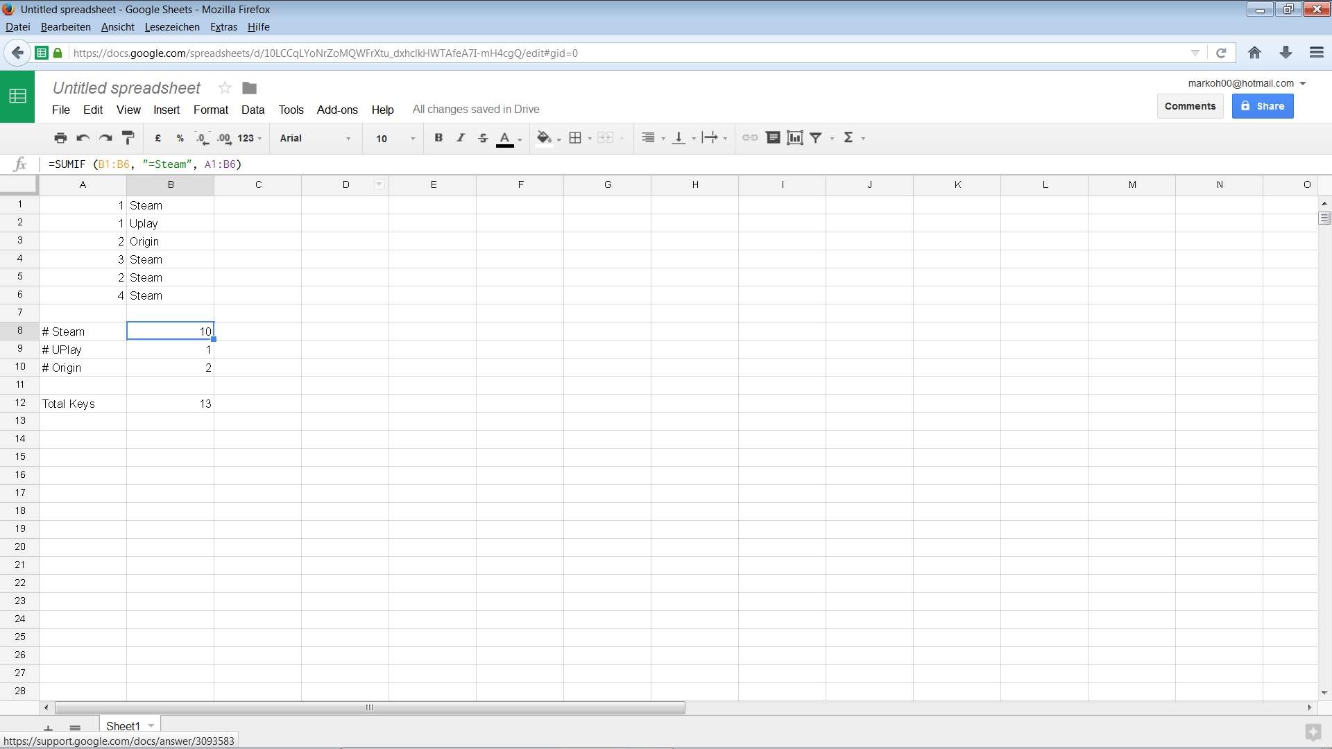Click the Insert comment icon

tap(772, 138)
